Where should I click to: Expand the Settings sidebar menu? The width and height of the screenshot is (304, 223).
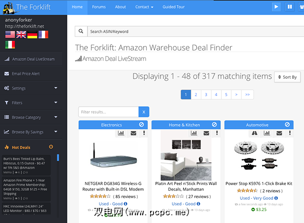(x=31, y=88)
